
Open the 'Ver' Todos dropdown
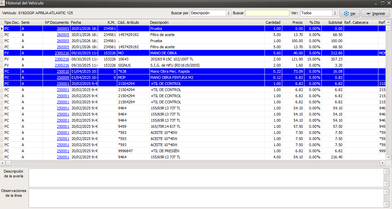tap(335, 13)
